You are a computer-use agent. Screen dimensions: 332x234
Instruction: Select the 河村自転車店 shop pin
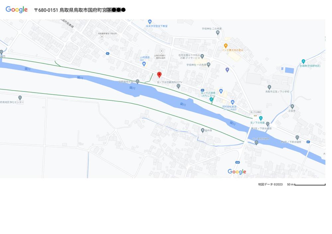pyautogui.click(x=232, y=102)
